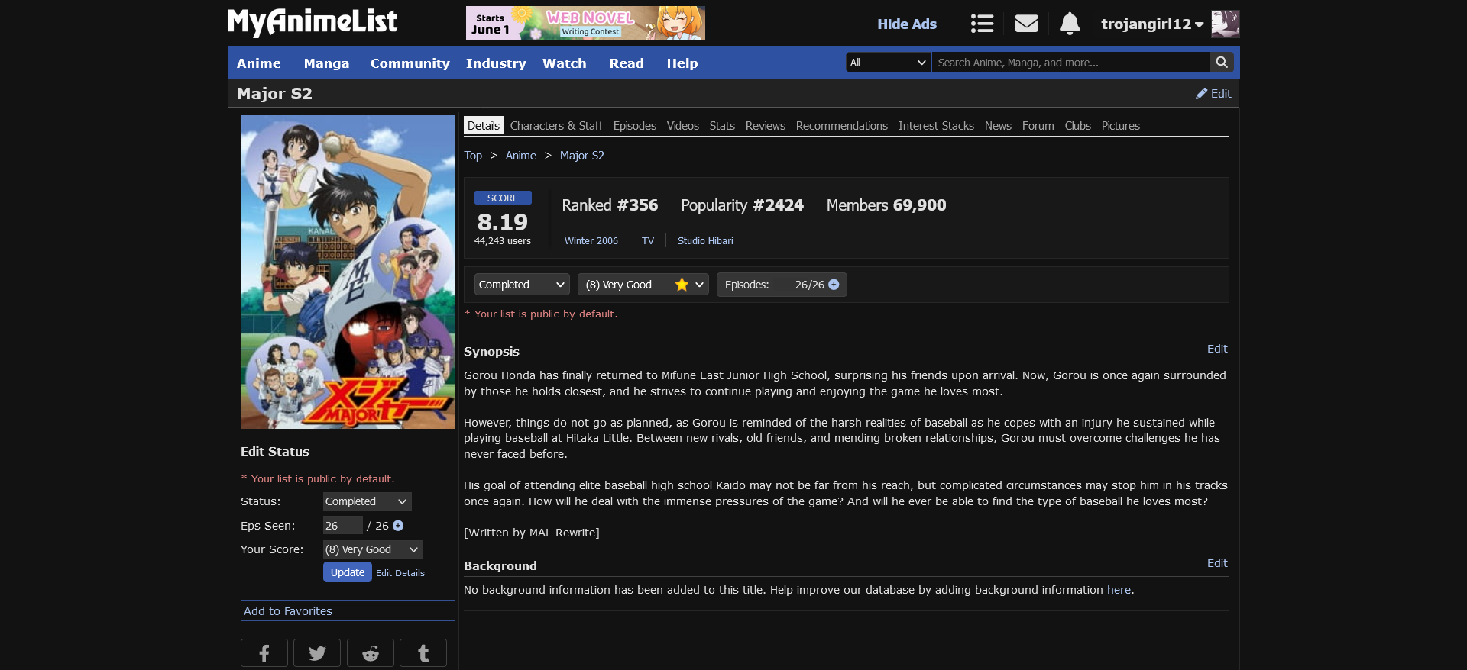
Task: Share on Facebook
Action: tap(264, 653)
